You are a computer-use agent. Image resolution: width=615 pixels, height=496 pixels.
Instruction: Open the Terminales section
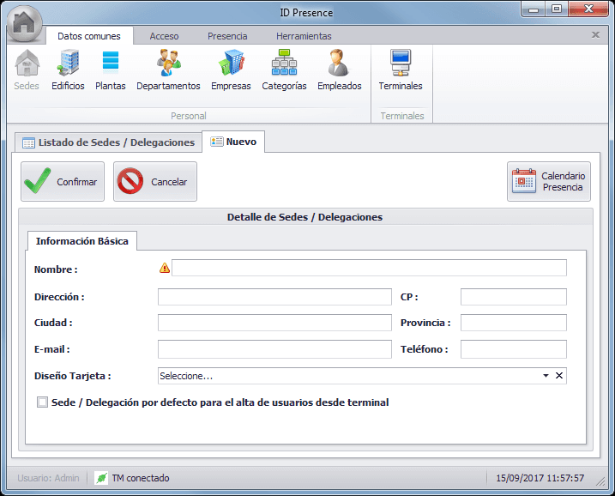click(401, 70)
